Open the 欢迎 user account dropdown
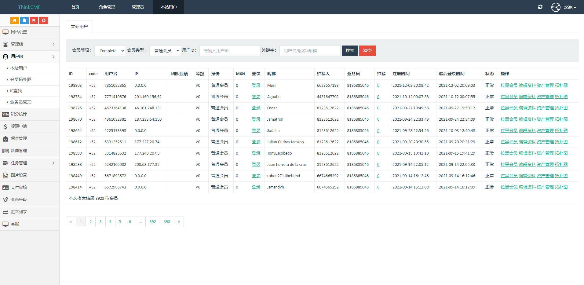Image resolution: width=584 pixels, height=285 pixels. tap(570, 7)
